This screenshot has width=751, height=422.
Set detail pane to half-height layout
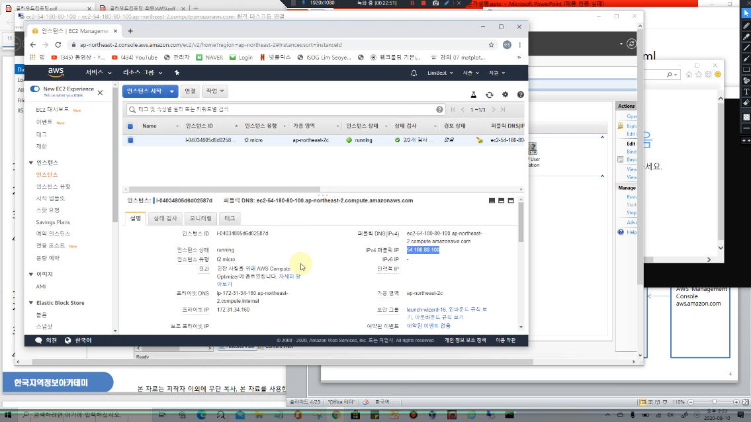pos(501,200)
